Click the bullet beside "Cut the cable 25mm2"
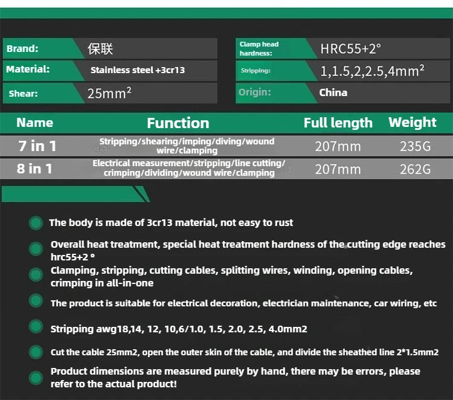 [36, 352]
